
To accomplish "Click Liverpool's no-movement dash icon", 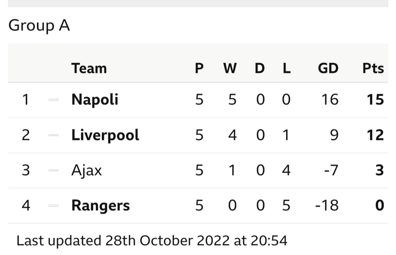I will coord(53,135).
